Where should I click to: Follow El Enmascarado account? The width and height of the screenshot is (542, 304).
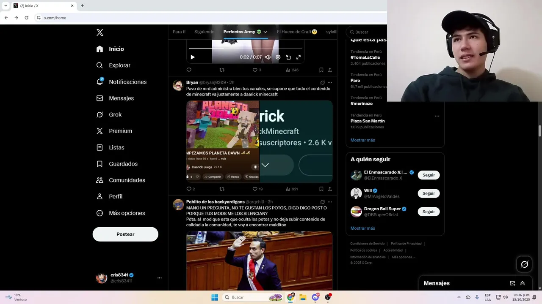click(429, 175)
